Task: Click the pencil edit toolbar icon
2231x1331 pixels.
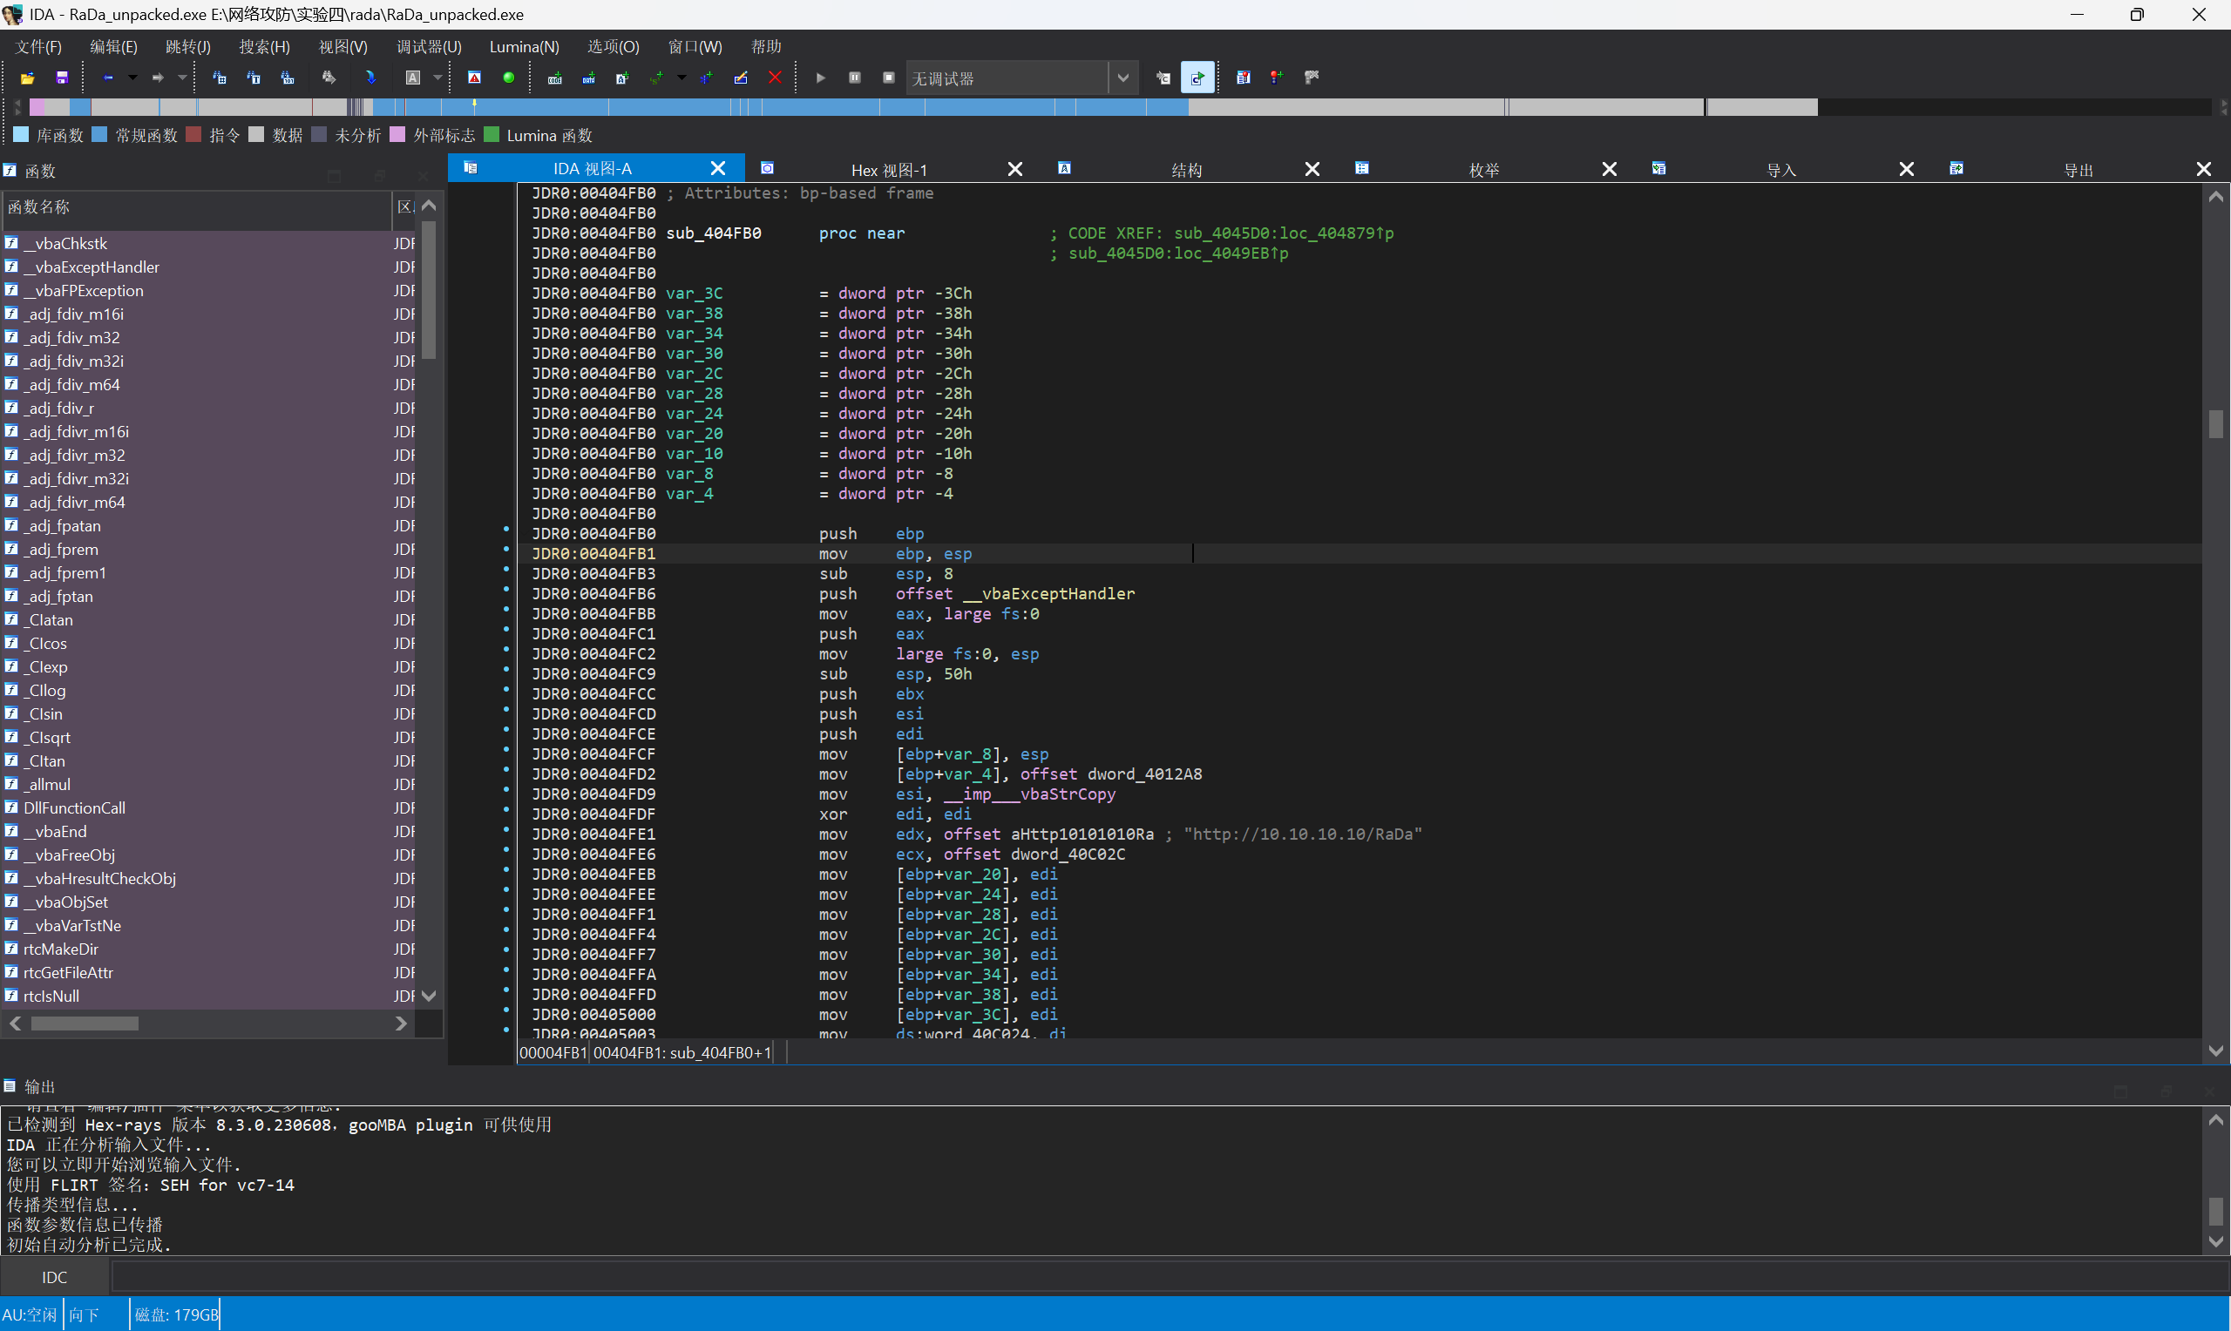Action: [741, 78]
